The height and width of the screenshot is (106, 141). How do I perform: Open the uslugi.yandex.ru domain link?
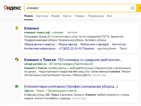[35, 64]
